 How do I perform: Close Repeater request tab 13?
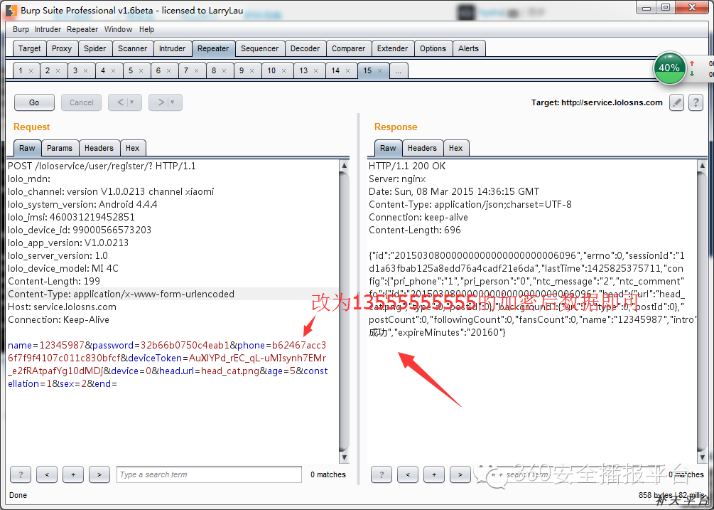[x=316, y=70]
